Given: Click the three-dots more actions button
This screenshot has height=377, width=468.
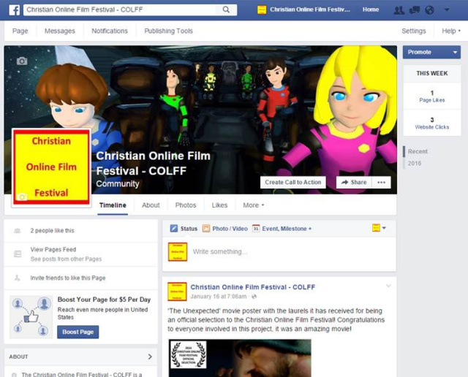Looking at the screenshot, I should (x=381, y=182).
